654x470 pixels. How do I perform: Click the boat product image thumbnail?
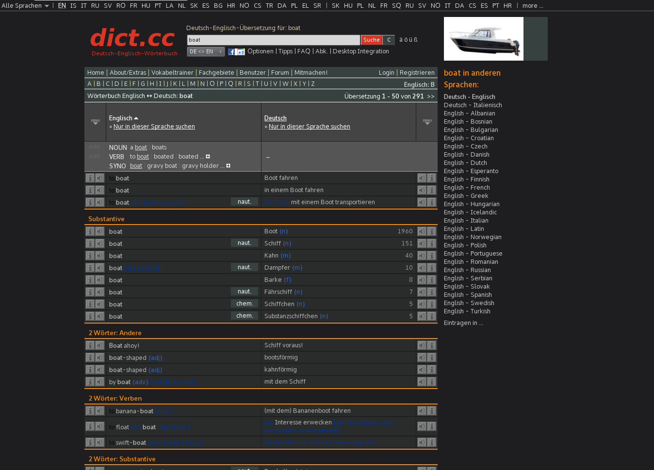(x=483, y=39)
